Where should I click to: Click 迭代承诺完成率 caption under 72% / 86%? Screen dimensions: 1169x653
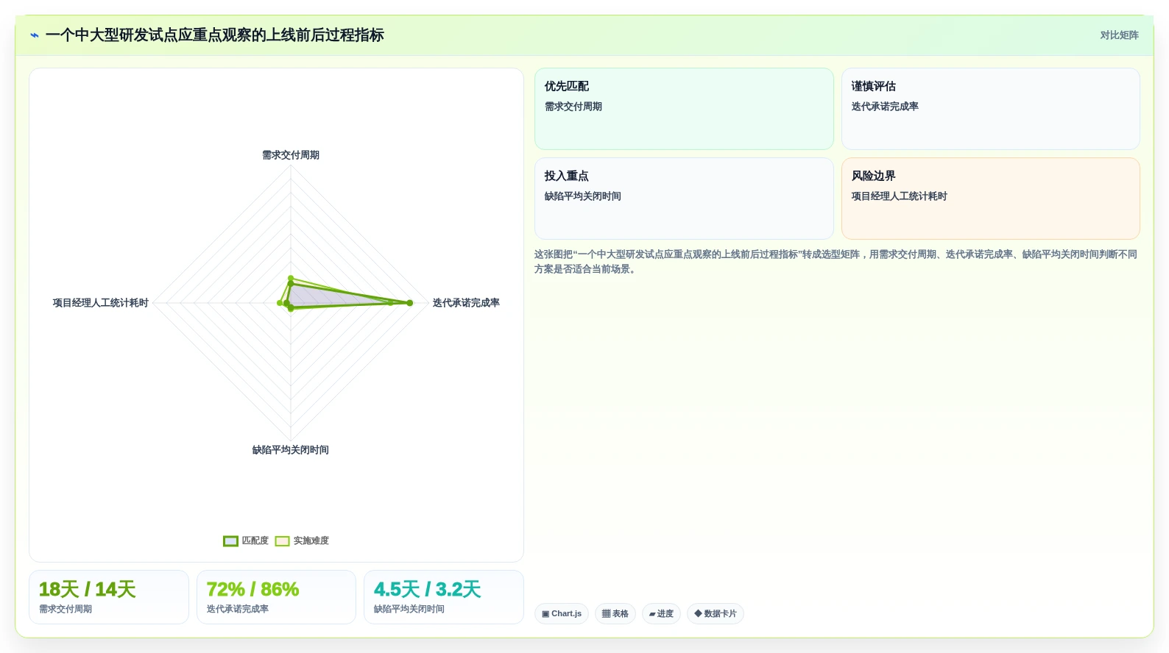[x=238, y=609]
